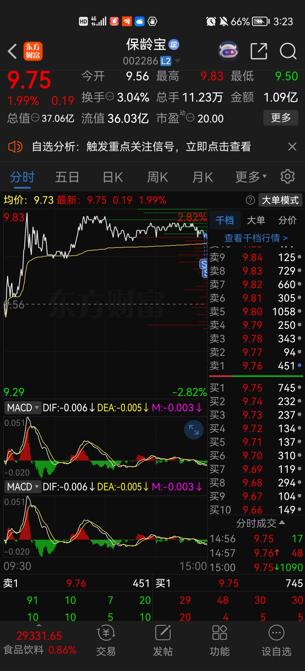The image size is (305, 671).
Task: Tap 卖5 row at 9.80
Action: (256, 311)
